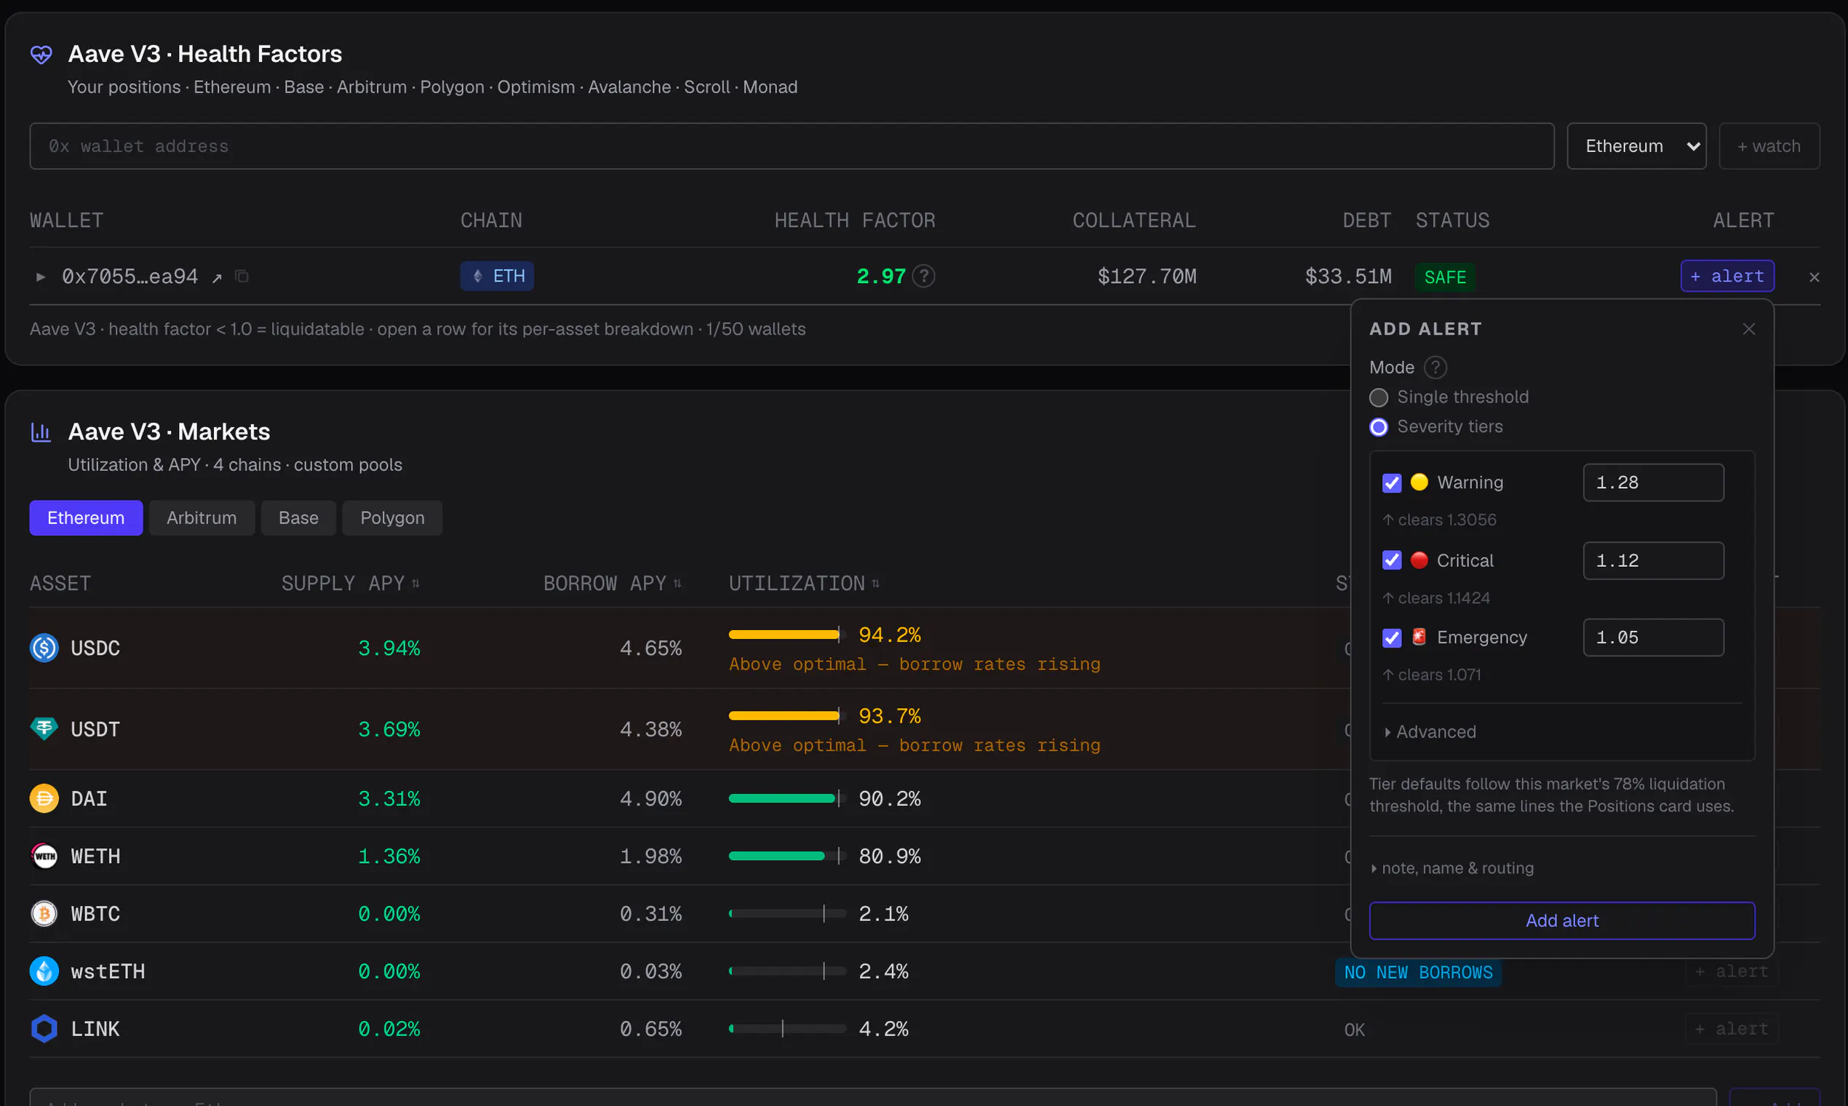Sort by Supply APY column
Image resolution: width=1848 pixels, height=1106 pixels.
click(350, 584)
